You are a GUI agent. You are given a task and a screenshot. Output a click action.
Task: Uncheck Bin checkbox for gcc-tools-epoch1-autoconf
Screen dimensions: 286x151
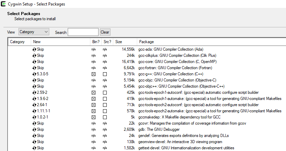tap(94, 92)
